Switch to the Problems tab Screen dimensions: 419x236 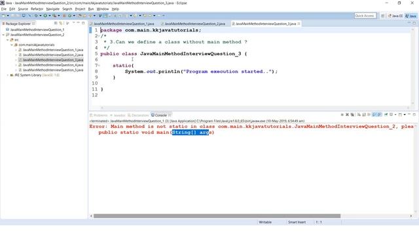(99, 115)
